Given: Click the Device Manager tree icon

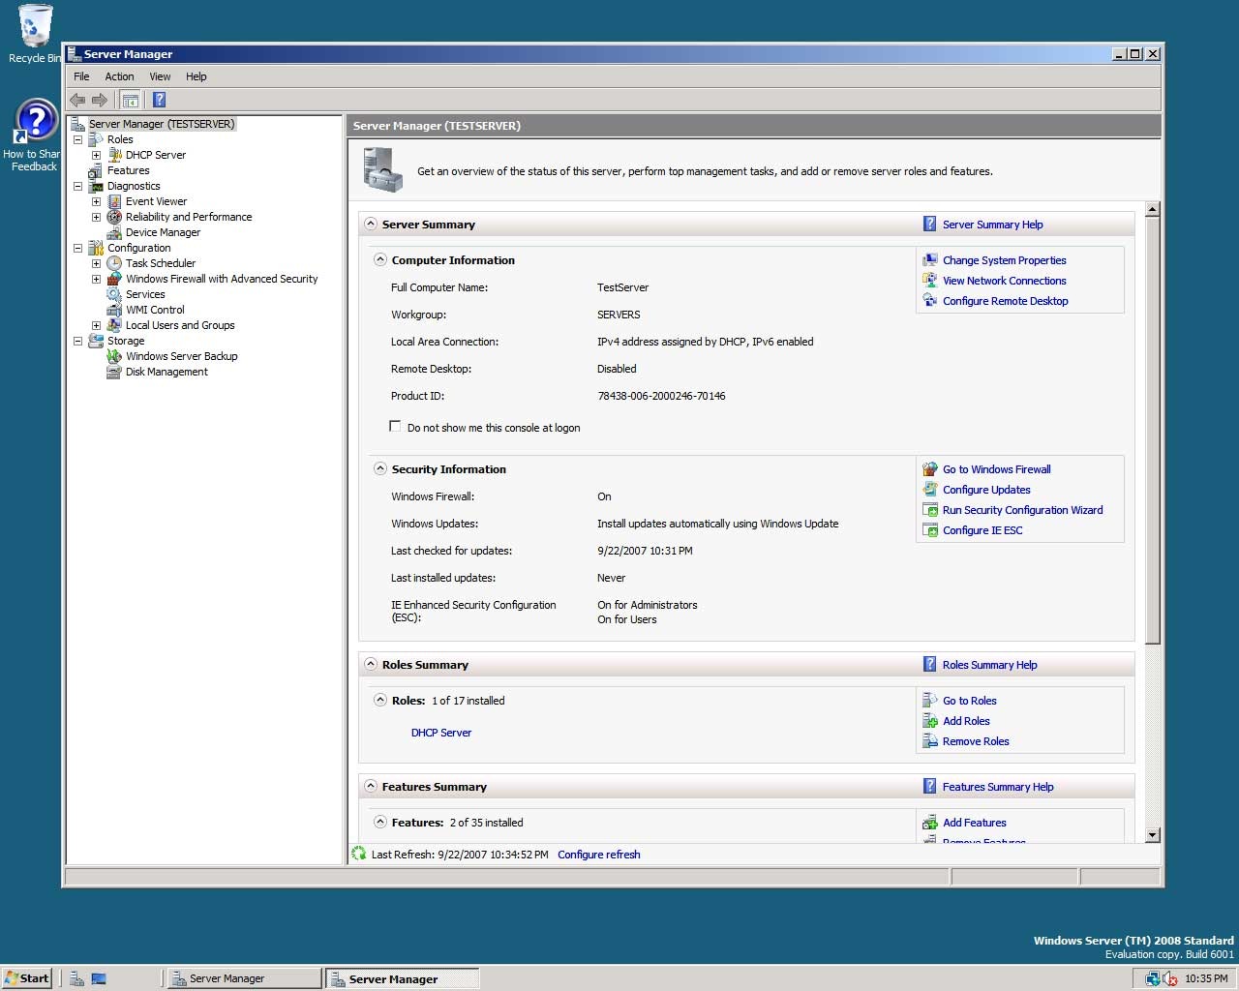Looking at the screenshot, I should [114, 232].
